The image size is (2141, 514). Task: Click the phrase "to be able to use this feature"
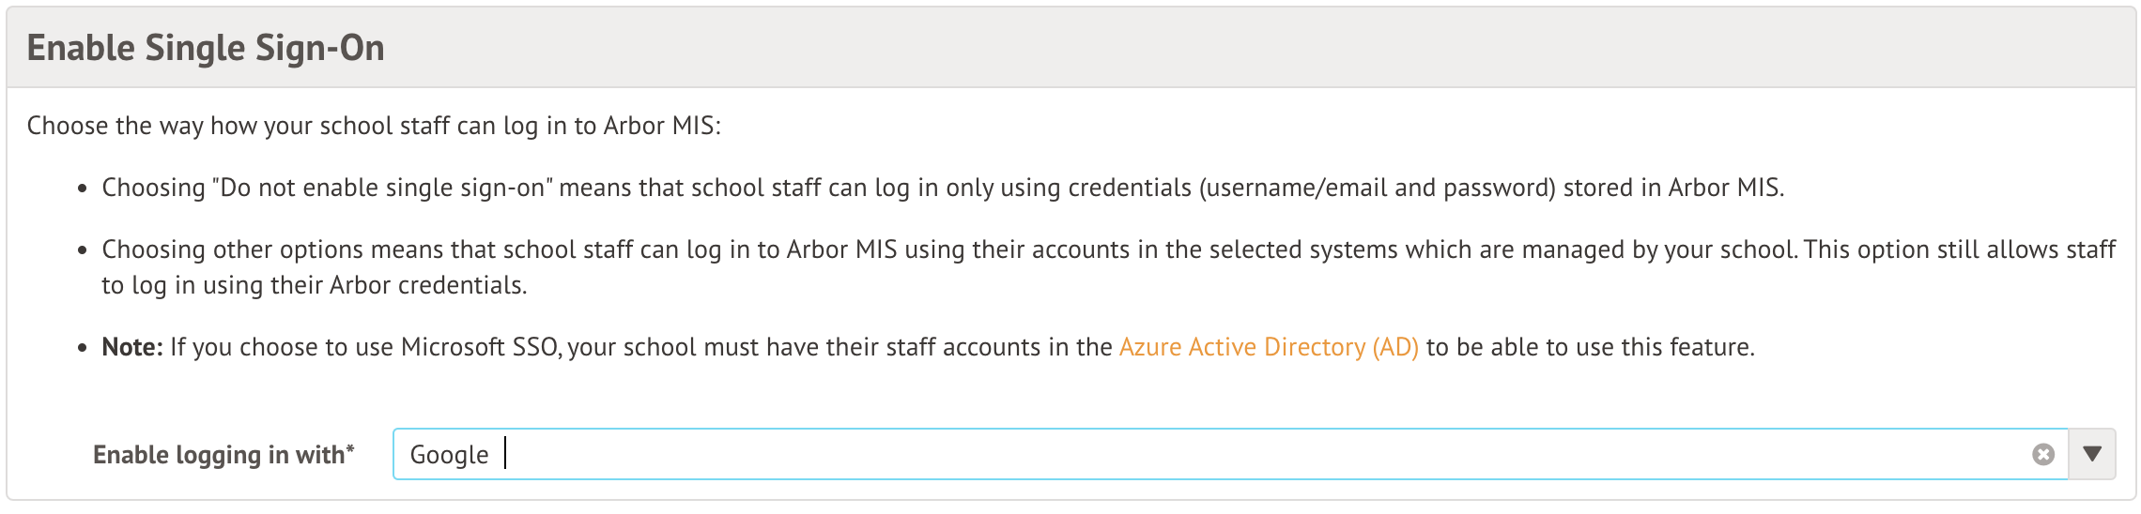tap(1589, 347)
